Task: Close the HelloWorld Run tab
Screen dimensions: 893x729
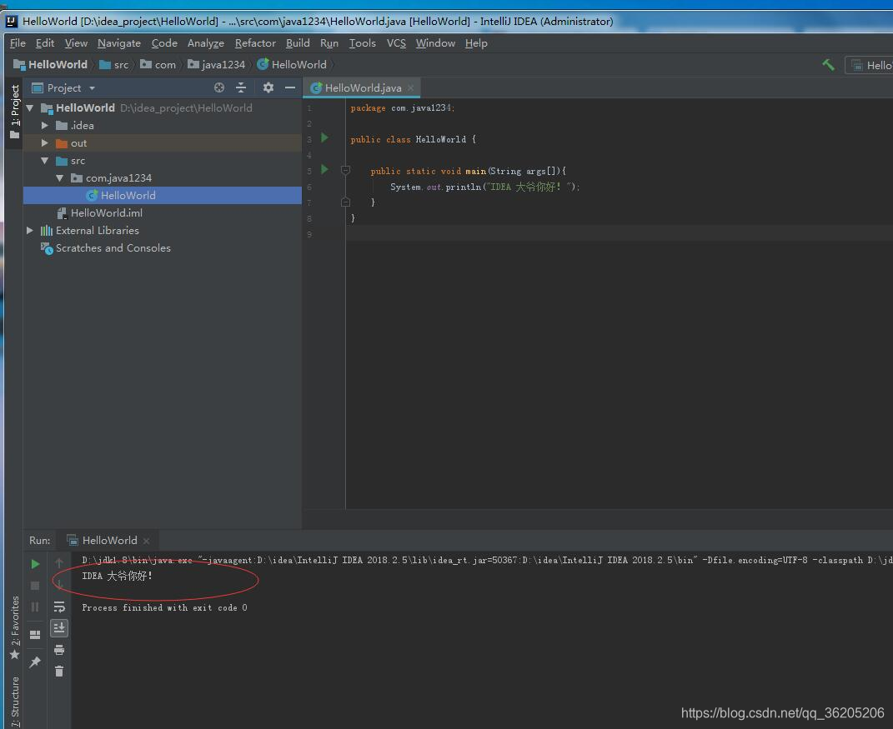Action: coord(147,542)
